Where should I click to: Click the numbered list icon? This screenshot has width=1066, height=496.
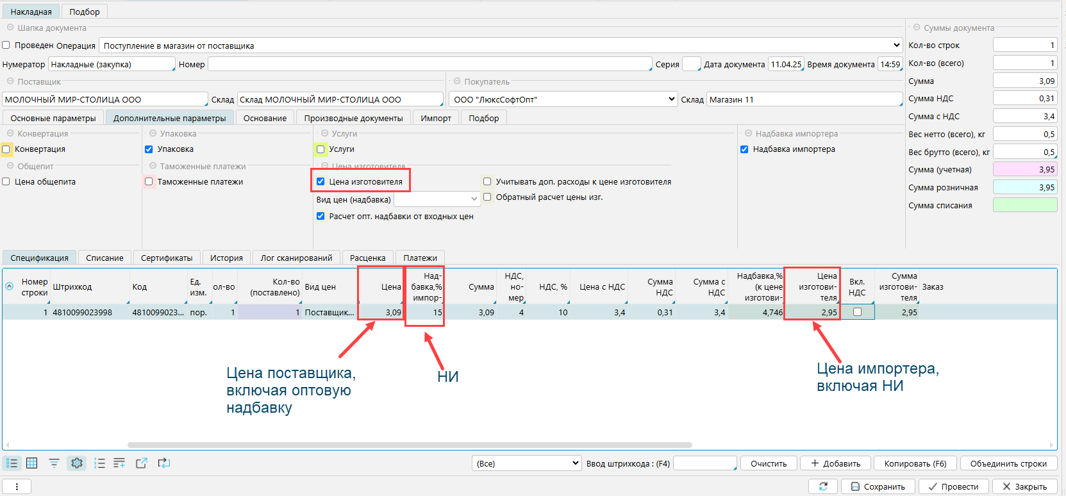click(x=99, y=463)
